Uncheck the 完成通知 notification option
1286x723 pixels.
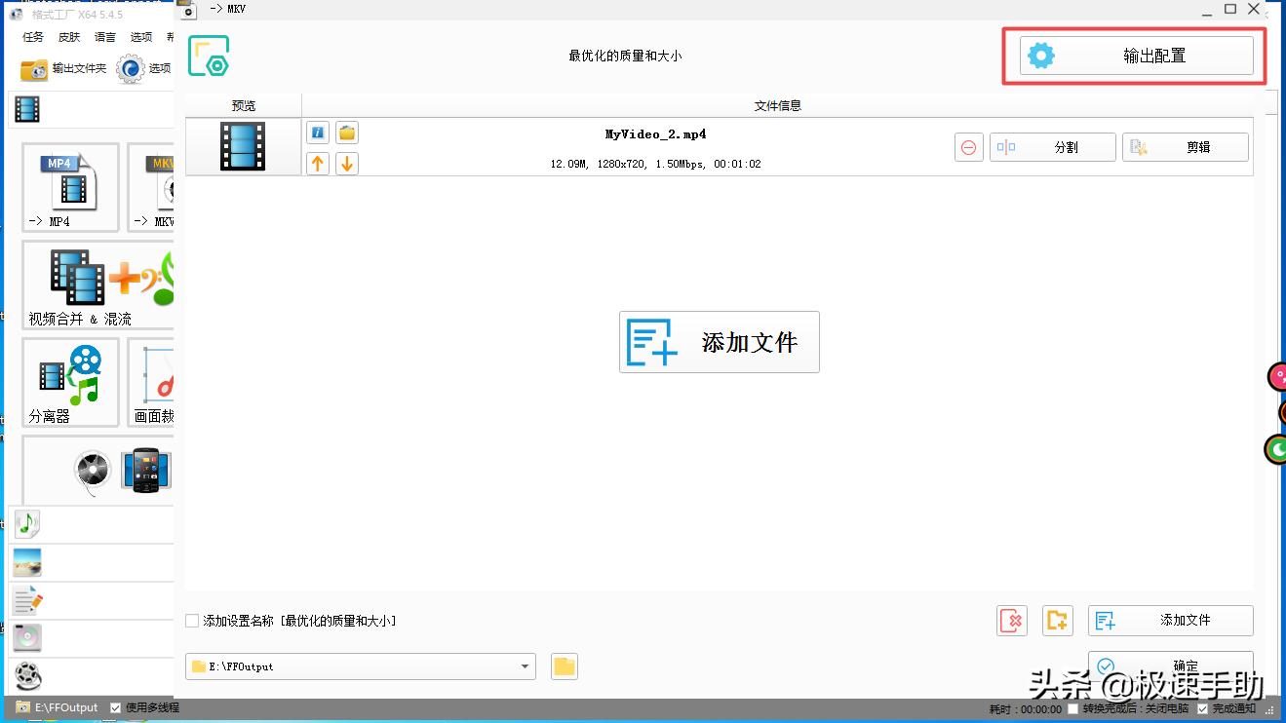click(1203, 708)
